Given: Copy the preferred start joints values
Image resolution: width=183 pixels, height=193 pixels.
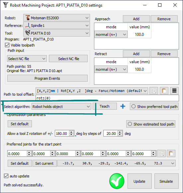Looking at the screenshot, I should 161,153.
